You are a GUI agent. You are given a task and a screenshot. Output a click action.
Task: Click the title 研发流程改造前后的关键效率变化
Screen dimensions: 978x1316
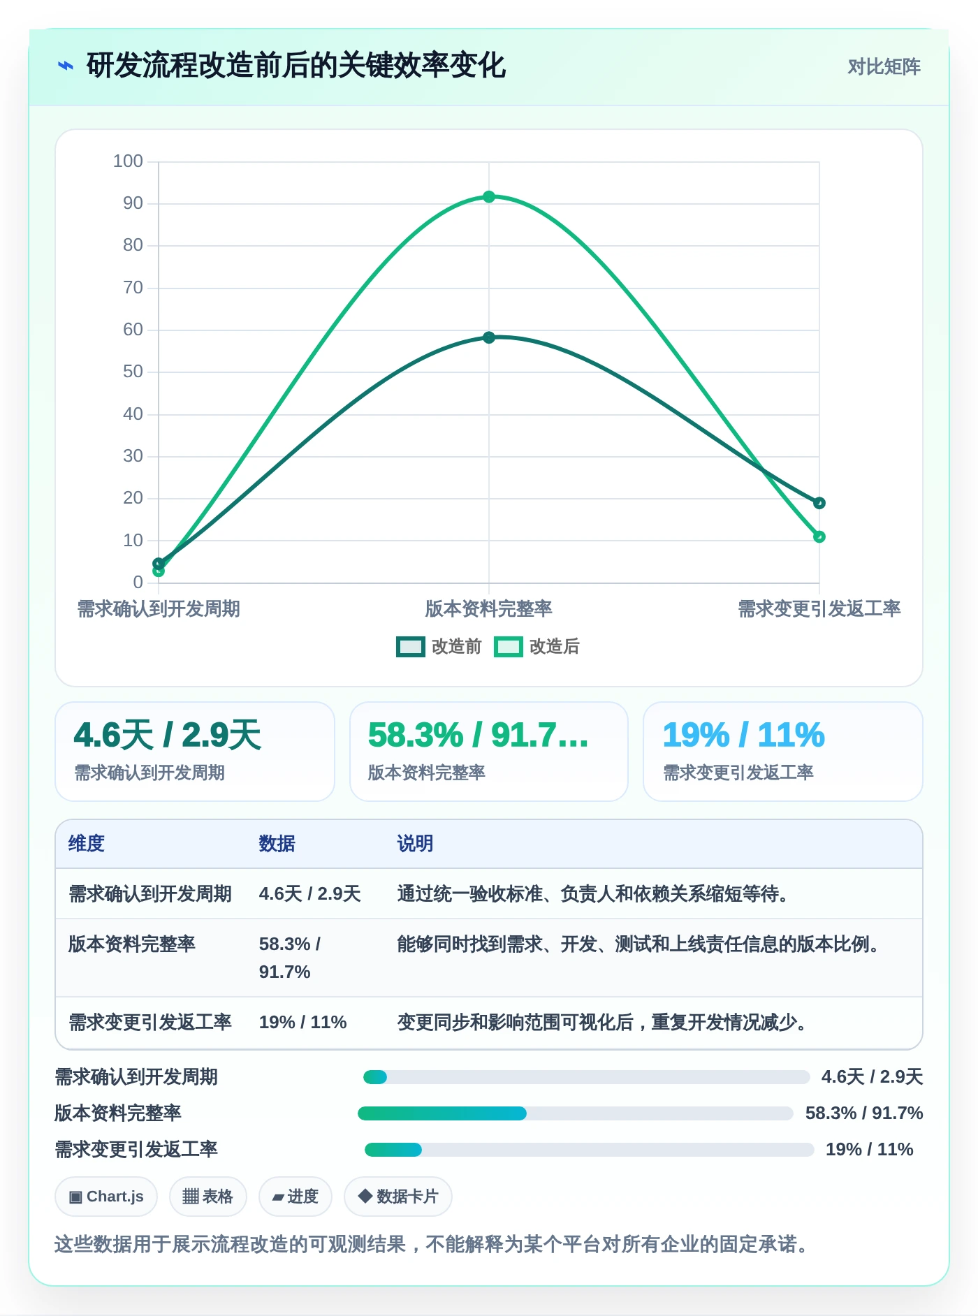pos(296,66)
